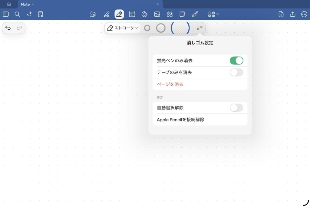310x207 pixels.
Task: Enable テープのみを消去 toggle
Action: pos(236,72)
